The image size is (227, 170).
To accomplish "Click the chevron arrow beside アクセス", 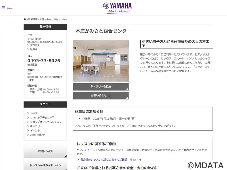I will point(28,45).
